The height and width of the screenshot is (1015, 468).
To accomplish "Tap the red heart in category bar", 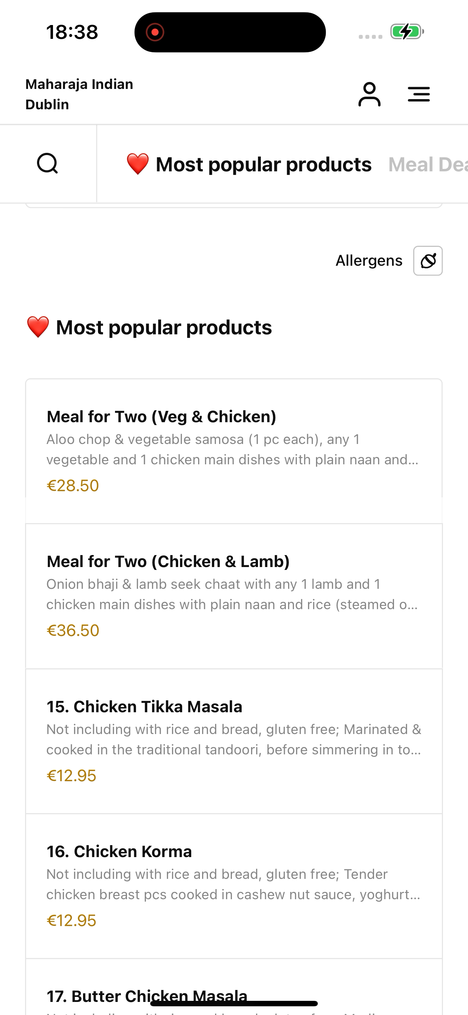I will point(137,164).
